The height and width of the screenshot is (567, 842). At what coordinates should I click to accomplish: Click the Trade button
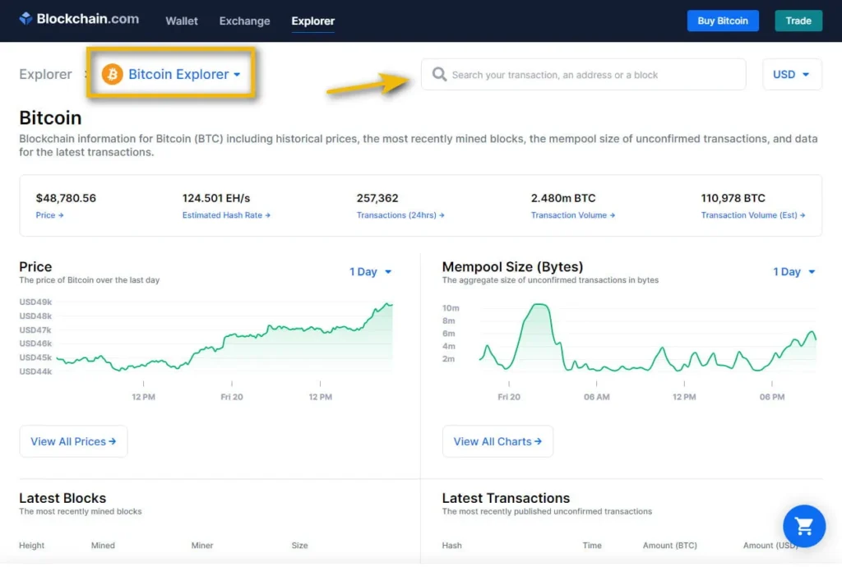[x=798, y=21]
